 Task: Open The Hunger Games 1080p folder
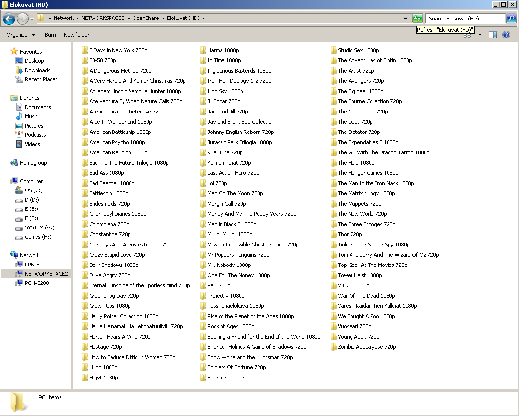tap(368, 173)
